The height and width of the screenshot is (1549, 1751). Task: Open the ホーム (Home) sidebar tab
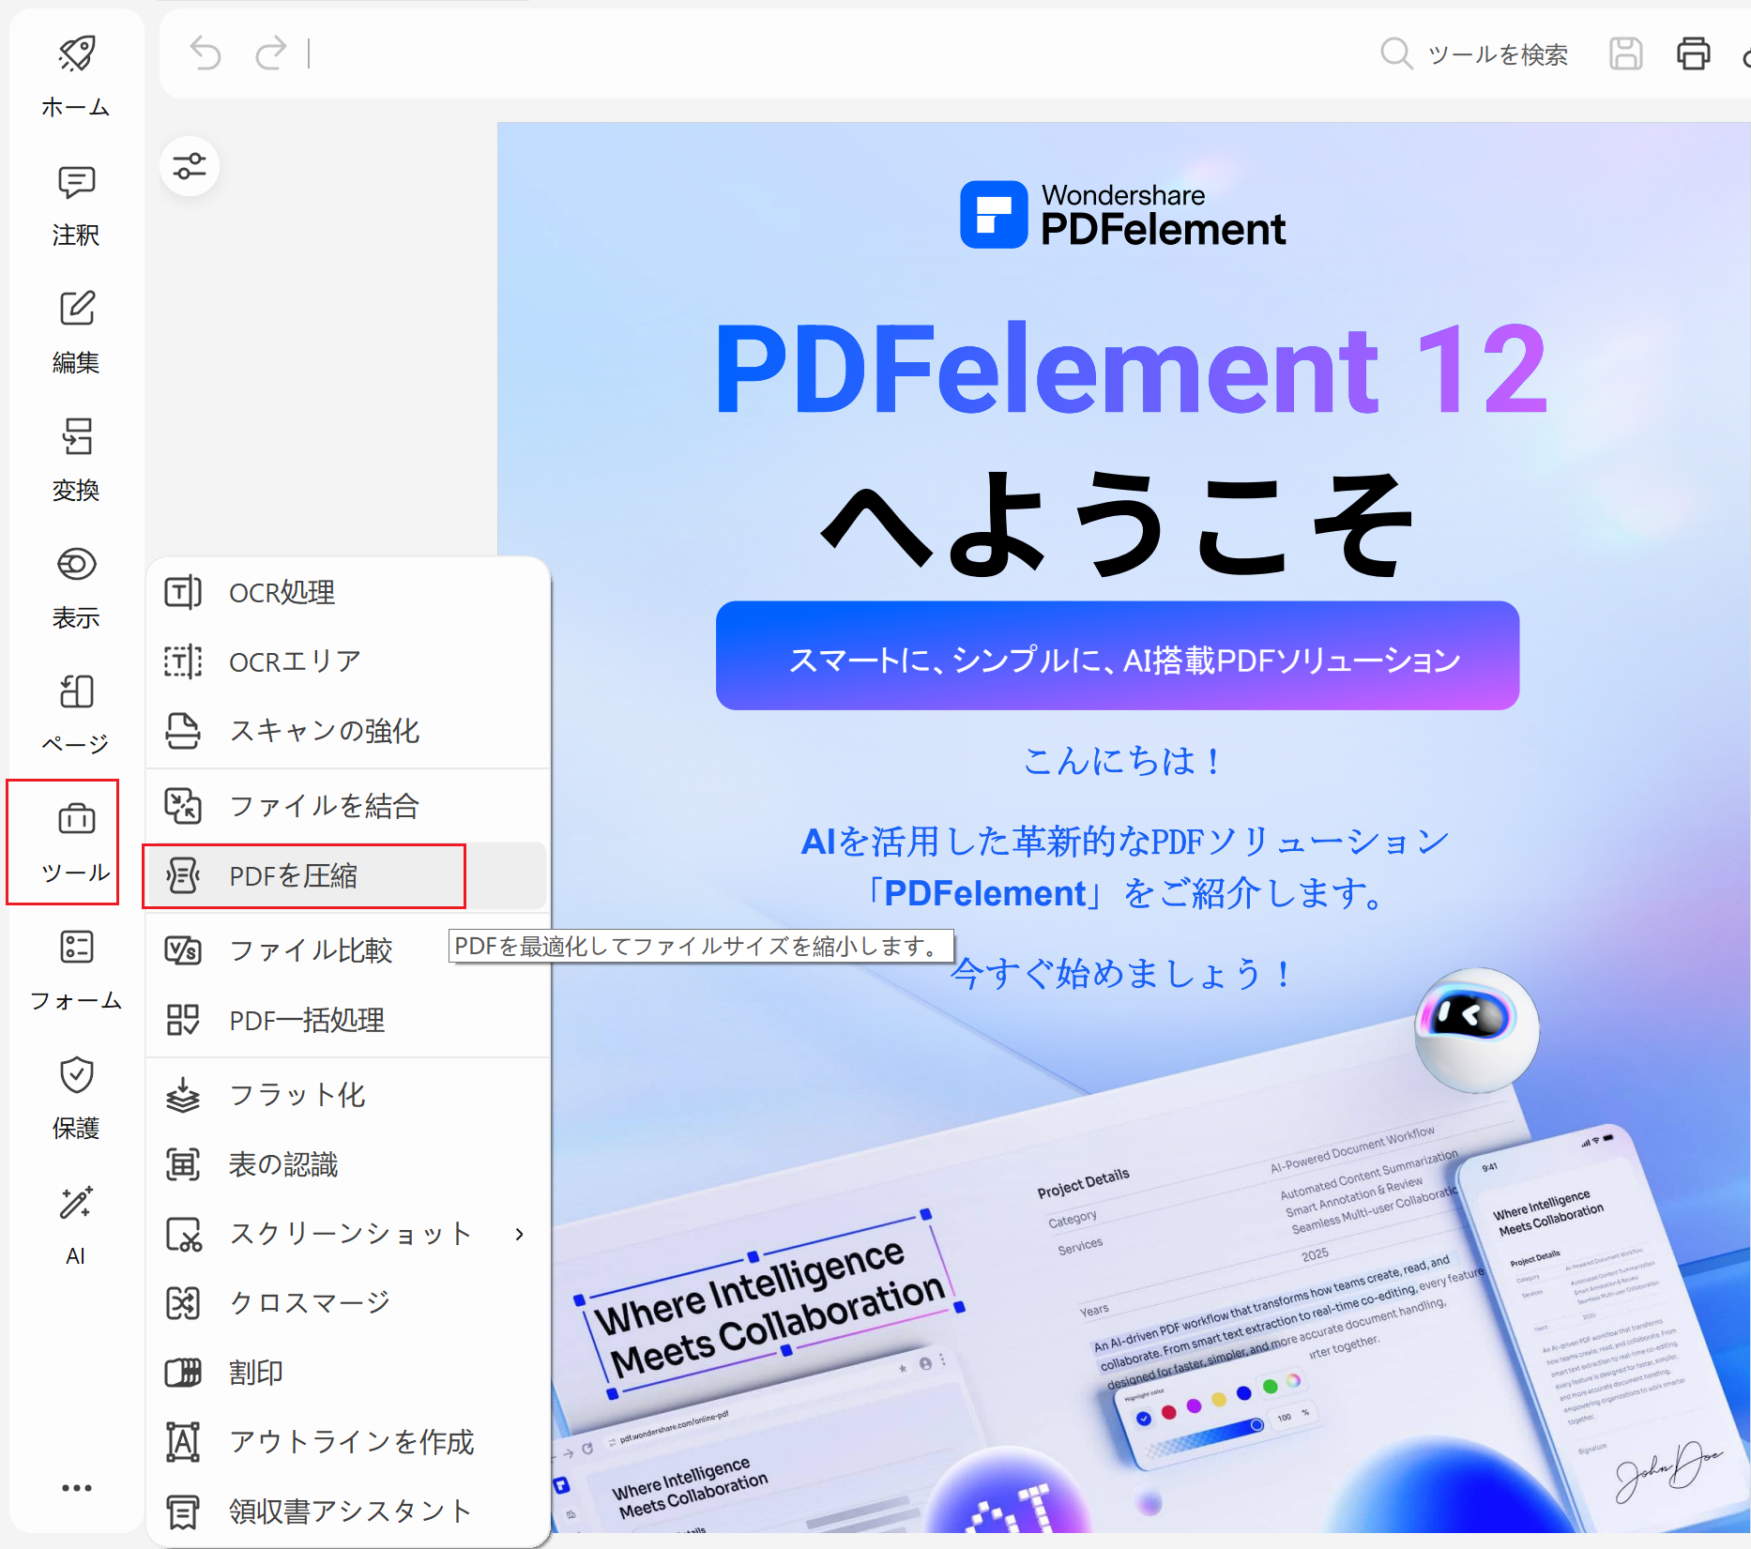tap(76, 76)
